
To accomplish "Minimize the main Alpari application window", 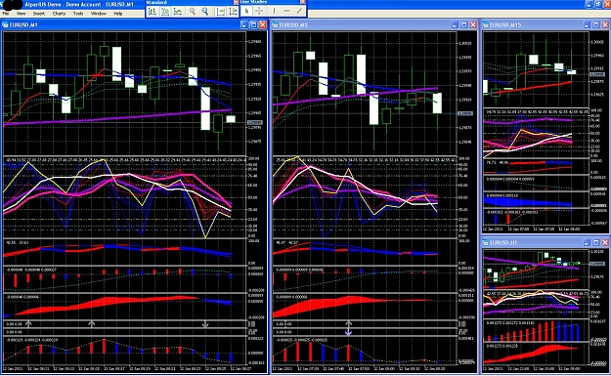I will point(589,4).
